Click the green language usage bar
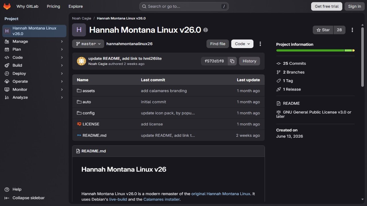367x206 pixels. coord(310,50)
